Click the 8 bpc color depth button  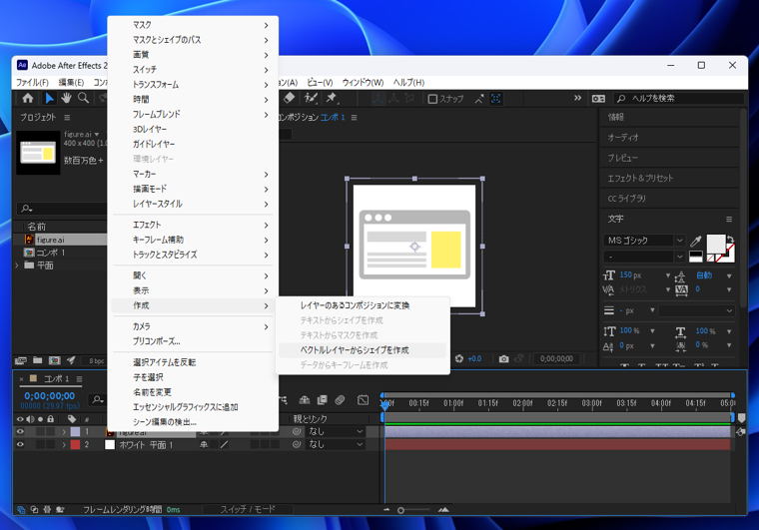(96, 360)
